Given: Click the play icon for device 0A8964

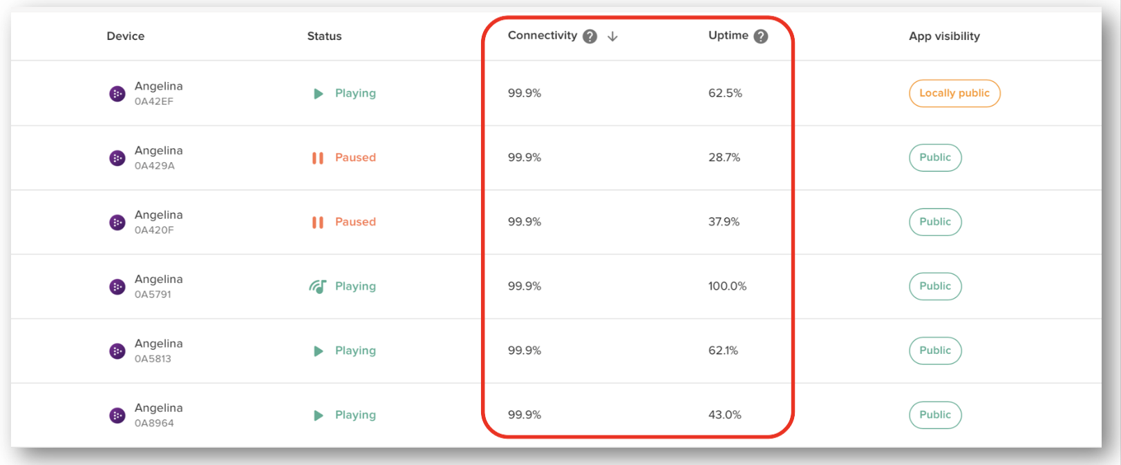Looking at the screenshot, I should coord(318,415).
